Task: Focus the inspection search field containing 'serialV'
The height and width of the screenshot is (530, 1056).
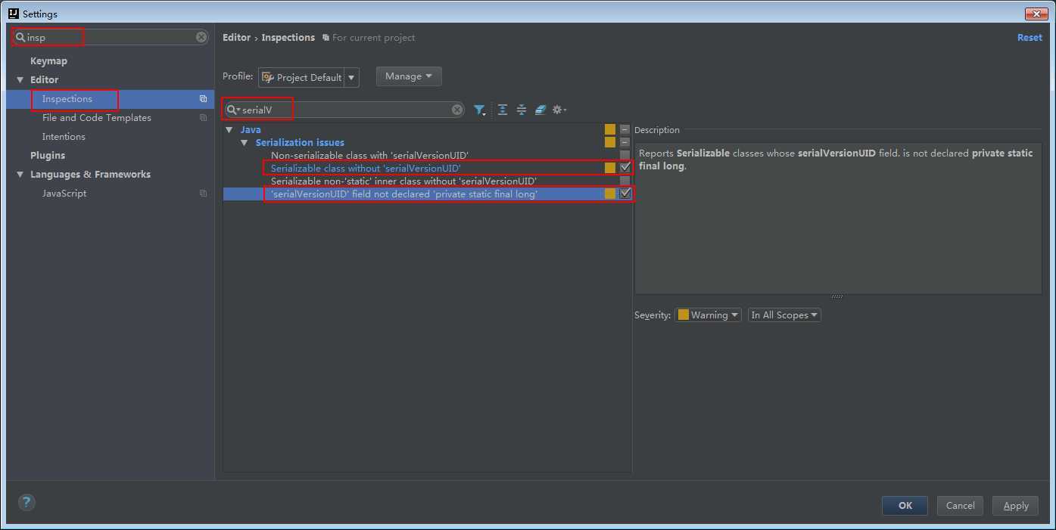Action: (344, 110)
